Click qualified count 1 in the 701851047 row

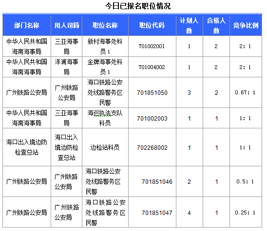click(x=216, y=213)
